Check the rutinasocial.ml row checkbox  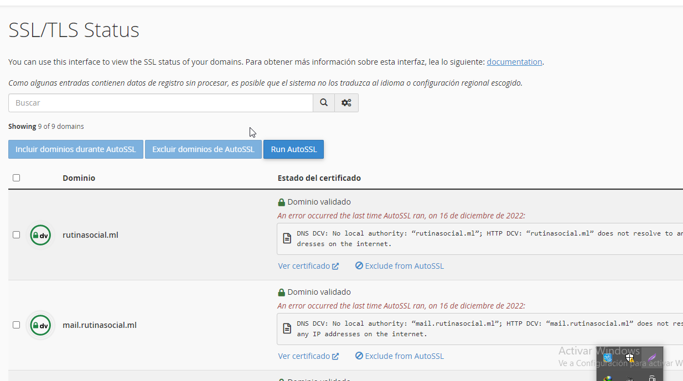tap(17, 235)
